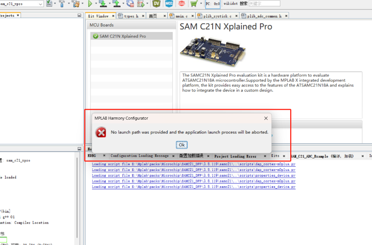This screenshot has width=372, height=245.
Task: Click the Compiler Location text in dashboard
Action: click(31, 223)
